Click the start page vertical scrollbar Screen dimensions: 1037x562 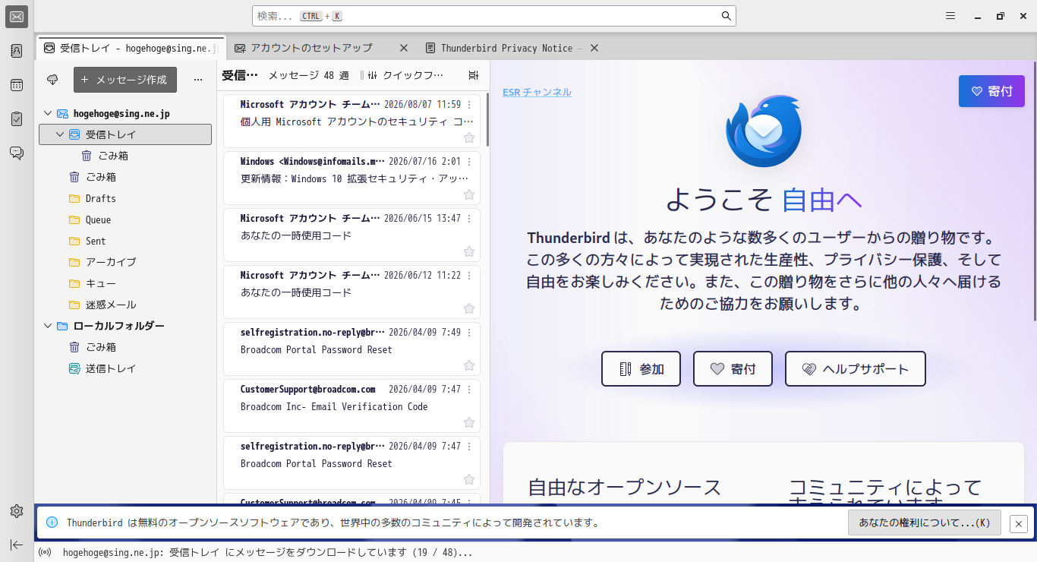tap(1034, 190)
